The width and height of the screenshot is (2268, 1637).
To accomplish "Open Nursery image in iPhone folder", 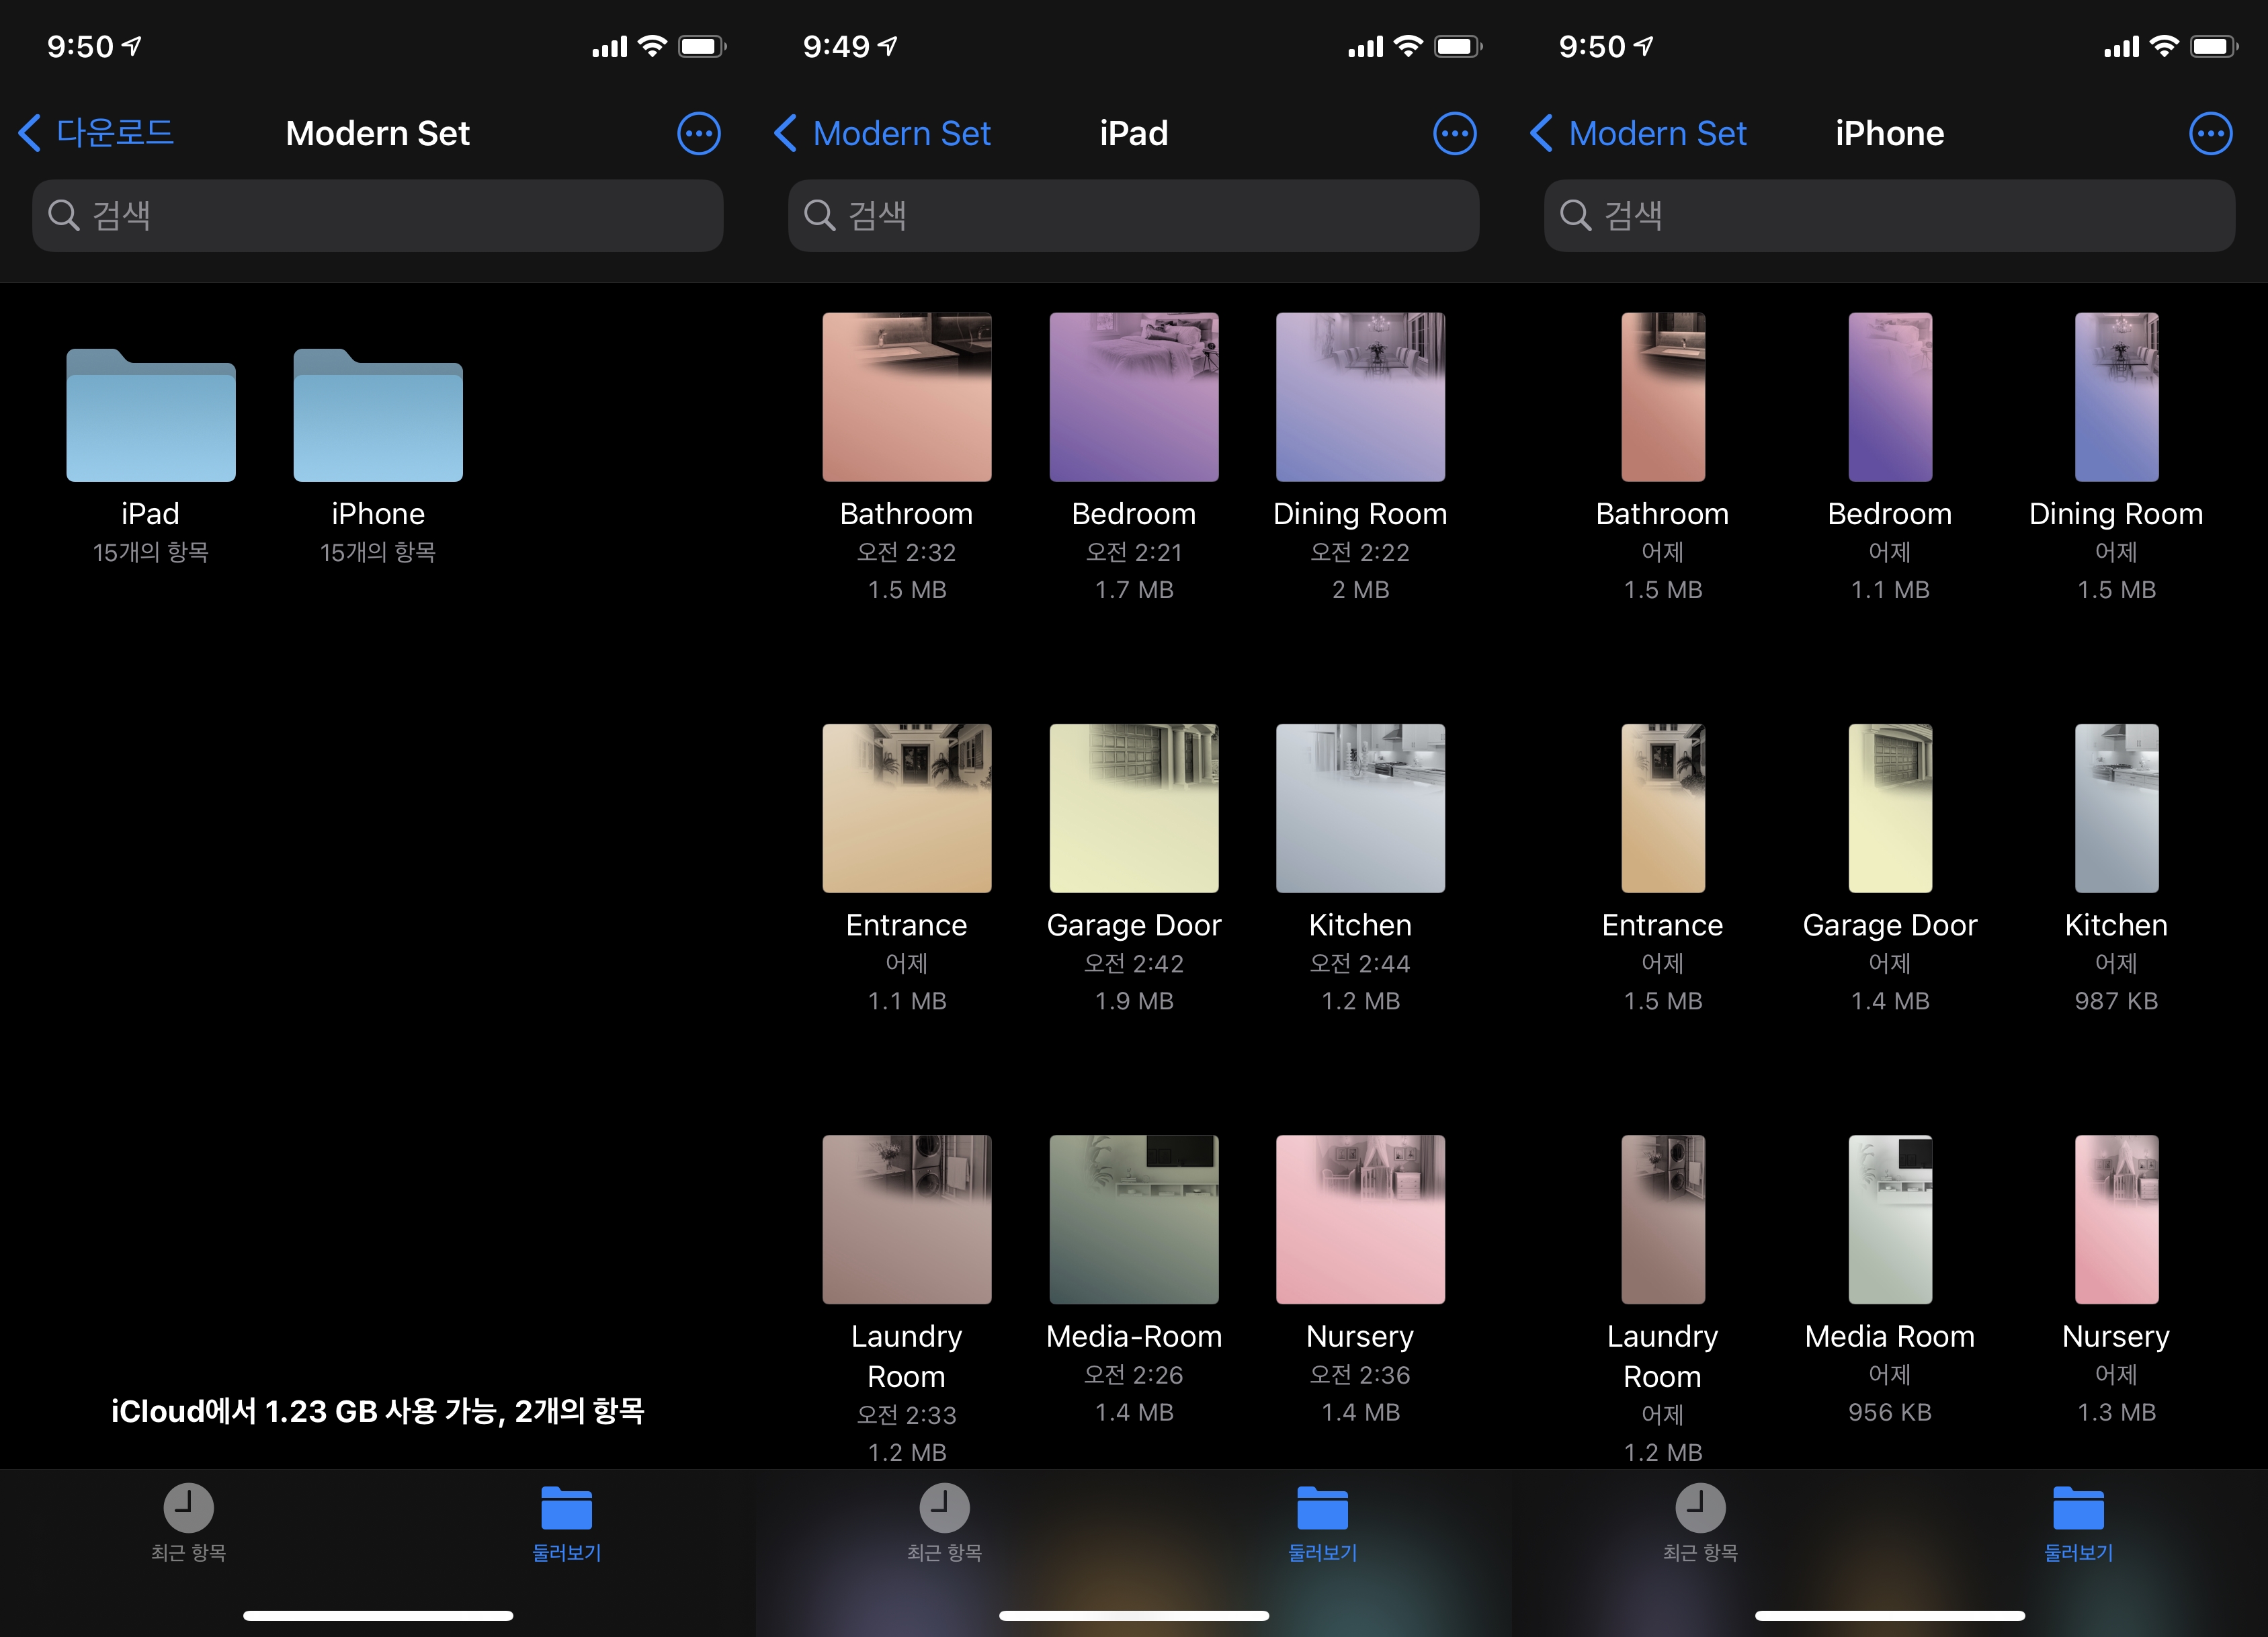I will pyautogui.click(x=2116, y=1219).
